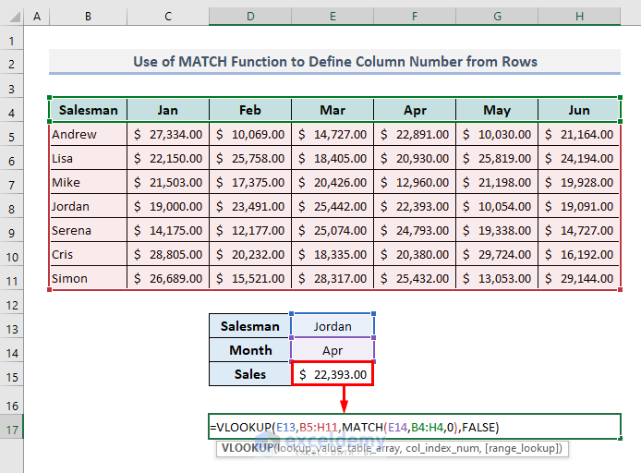Select the Jordan lookup cell E13
The image size is (641, 473).
point(333,326)
